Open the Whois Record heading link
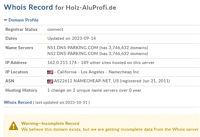Image resolution: width=200 pixels, height=137 pixels. (x=18, y=102)
